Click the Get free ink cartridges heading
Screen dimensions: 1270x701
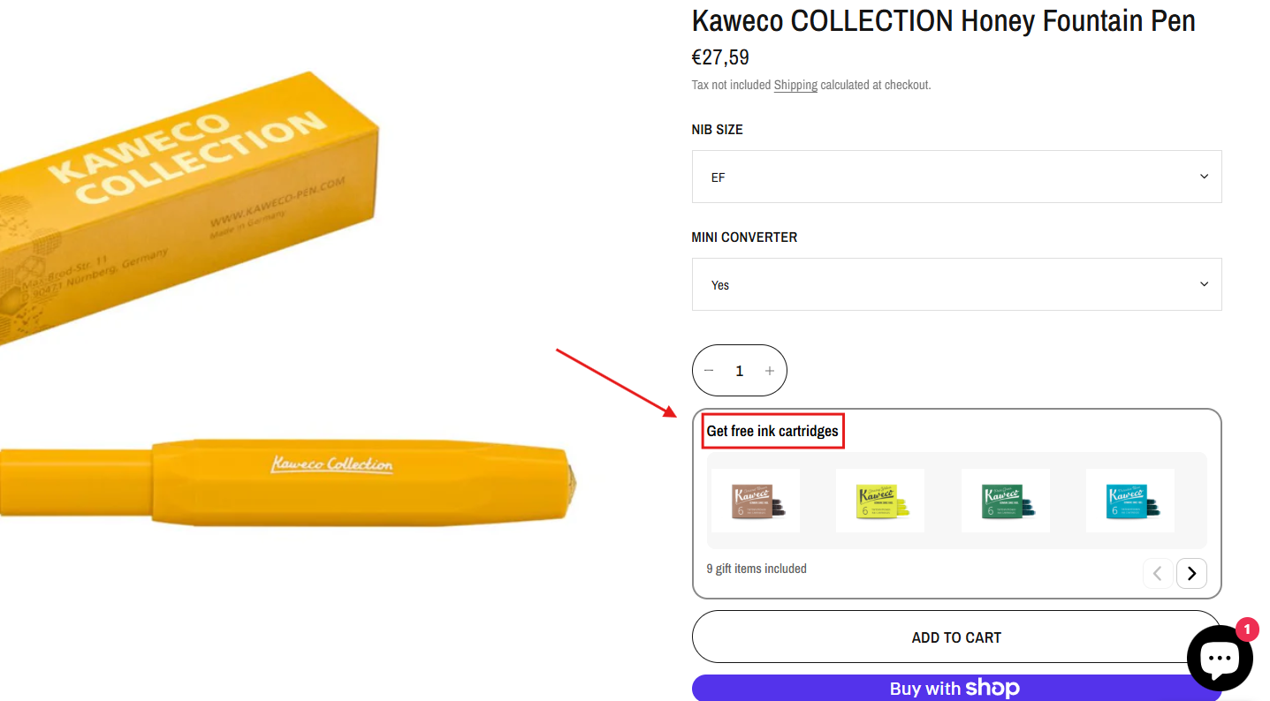tap(772, 431)
